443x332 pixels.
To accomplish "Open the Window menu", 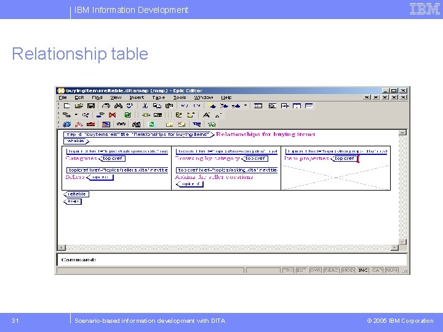I will tap(204, 97).
